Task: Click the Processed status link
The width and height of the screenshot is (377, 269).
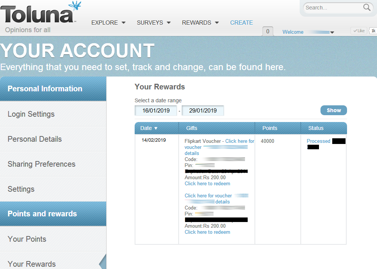Action: [318, 141]
